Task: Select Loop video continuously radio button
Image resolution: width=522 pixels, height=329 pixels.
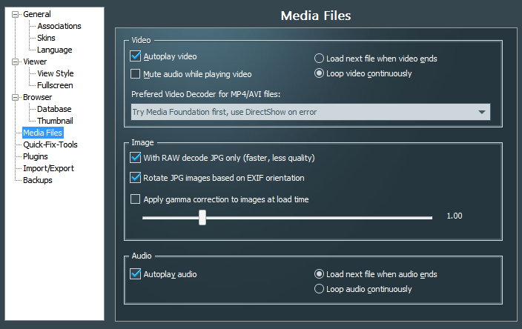Action: coord(320,73)
